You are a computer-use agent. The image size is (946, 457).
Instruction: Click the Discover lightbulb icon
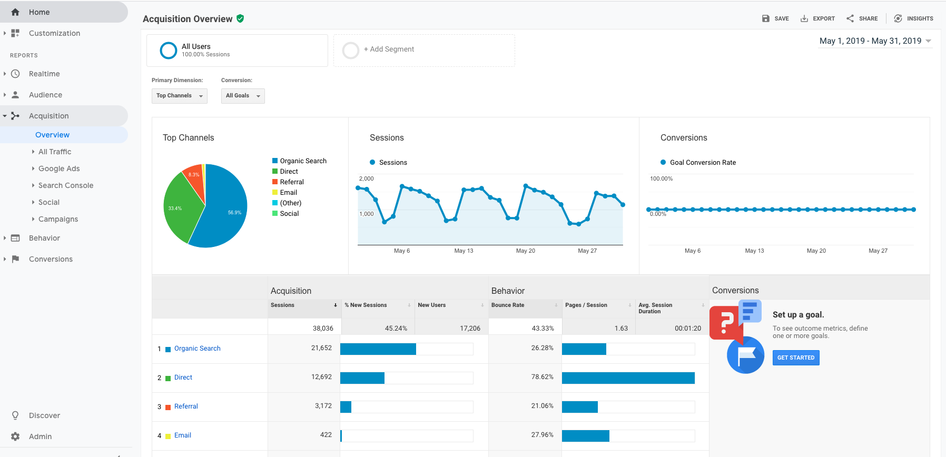click(x=15, y=415)
